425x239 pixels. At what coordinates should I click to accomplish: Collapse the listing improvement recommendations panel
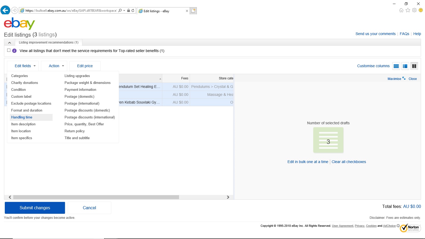click(x=10, y=42)
